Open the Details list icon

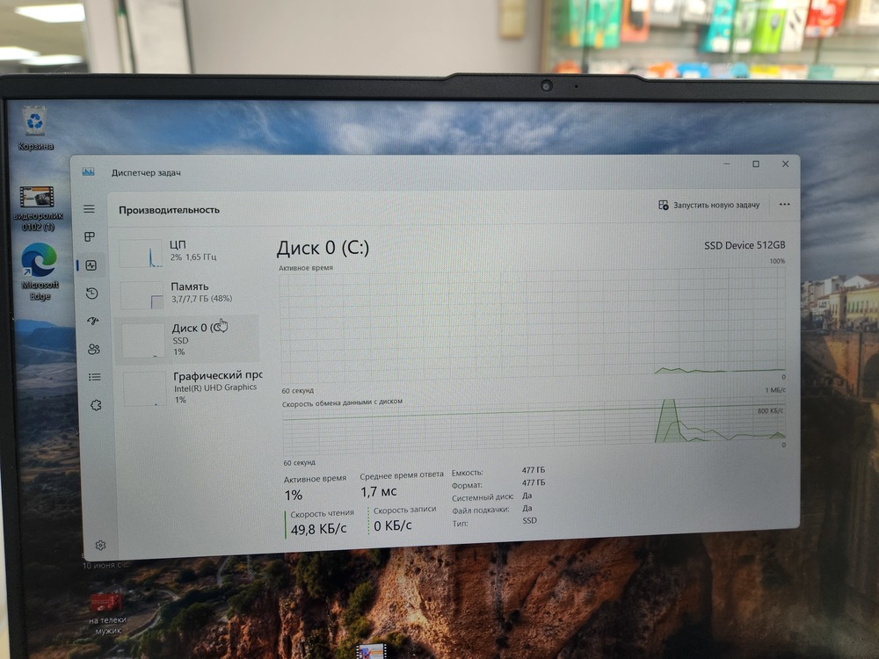coord(94,377)
